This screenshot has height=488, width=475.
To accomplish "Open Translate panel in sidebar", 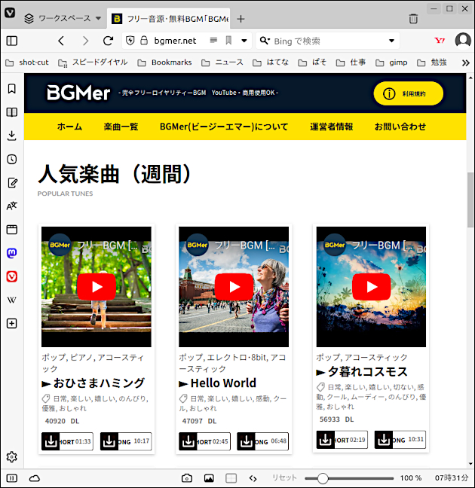I will pos(12,206).
